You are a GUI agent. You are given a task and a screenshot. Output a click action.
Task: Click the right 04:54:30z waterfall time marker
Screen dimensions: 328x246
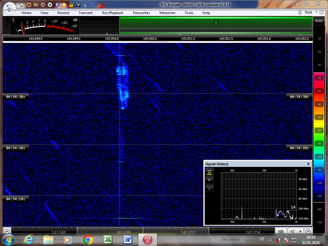(299, 97)
